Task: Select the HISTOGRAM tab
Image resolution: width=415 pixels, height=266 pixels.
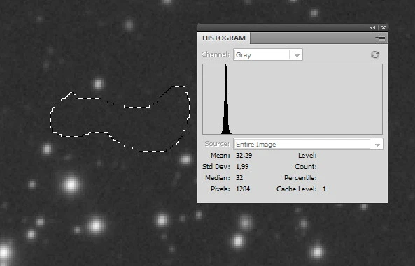Action: coord(224,38)
